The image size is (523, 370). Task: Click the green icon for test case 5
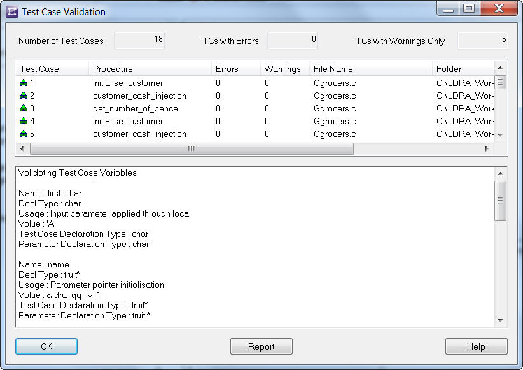pos(24,134)
